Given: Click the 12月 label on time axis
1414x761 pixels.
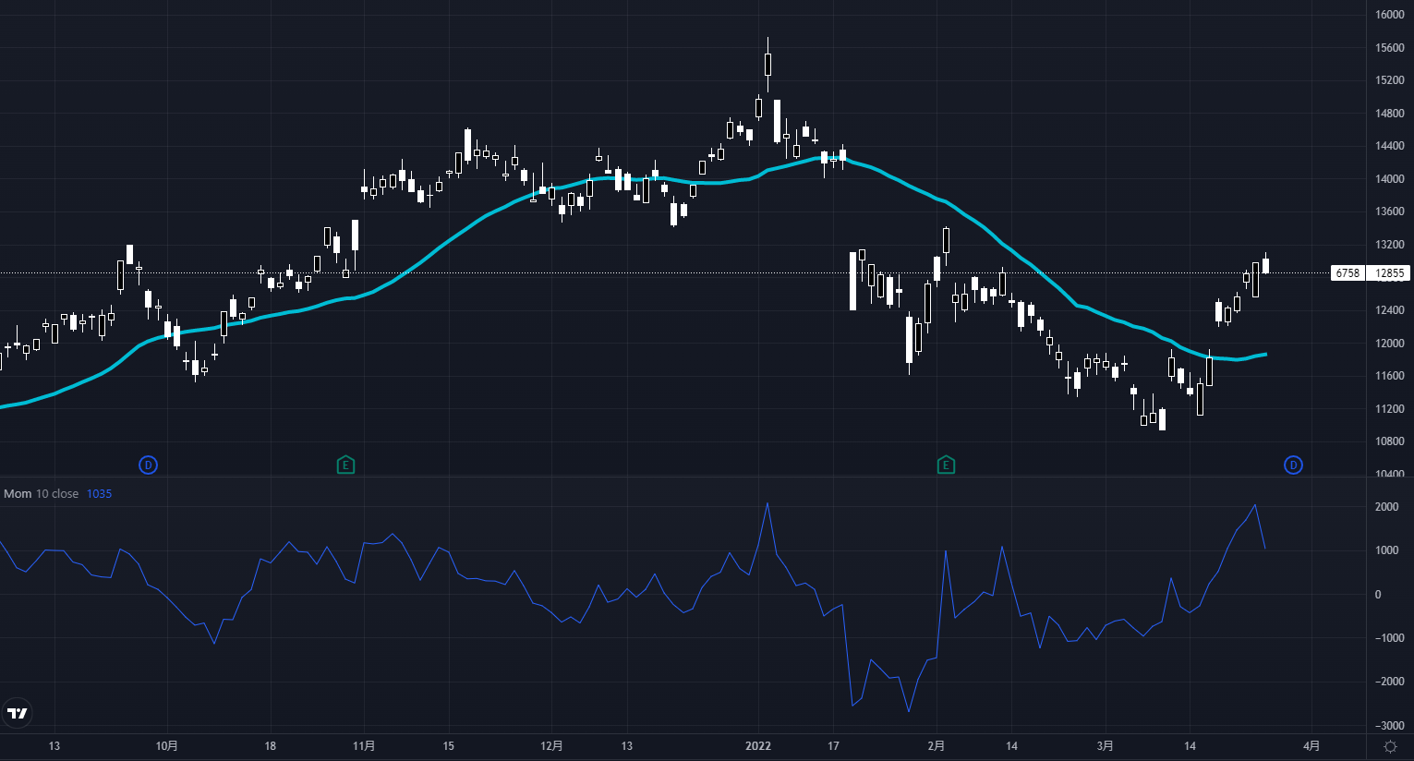Looking at the screenshot, I should [551, 746].
